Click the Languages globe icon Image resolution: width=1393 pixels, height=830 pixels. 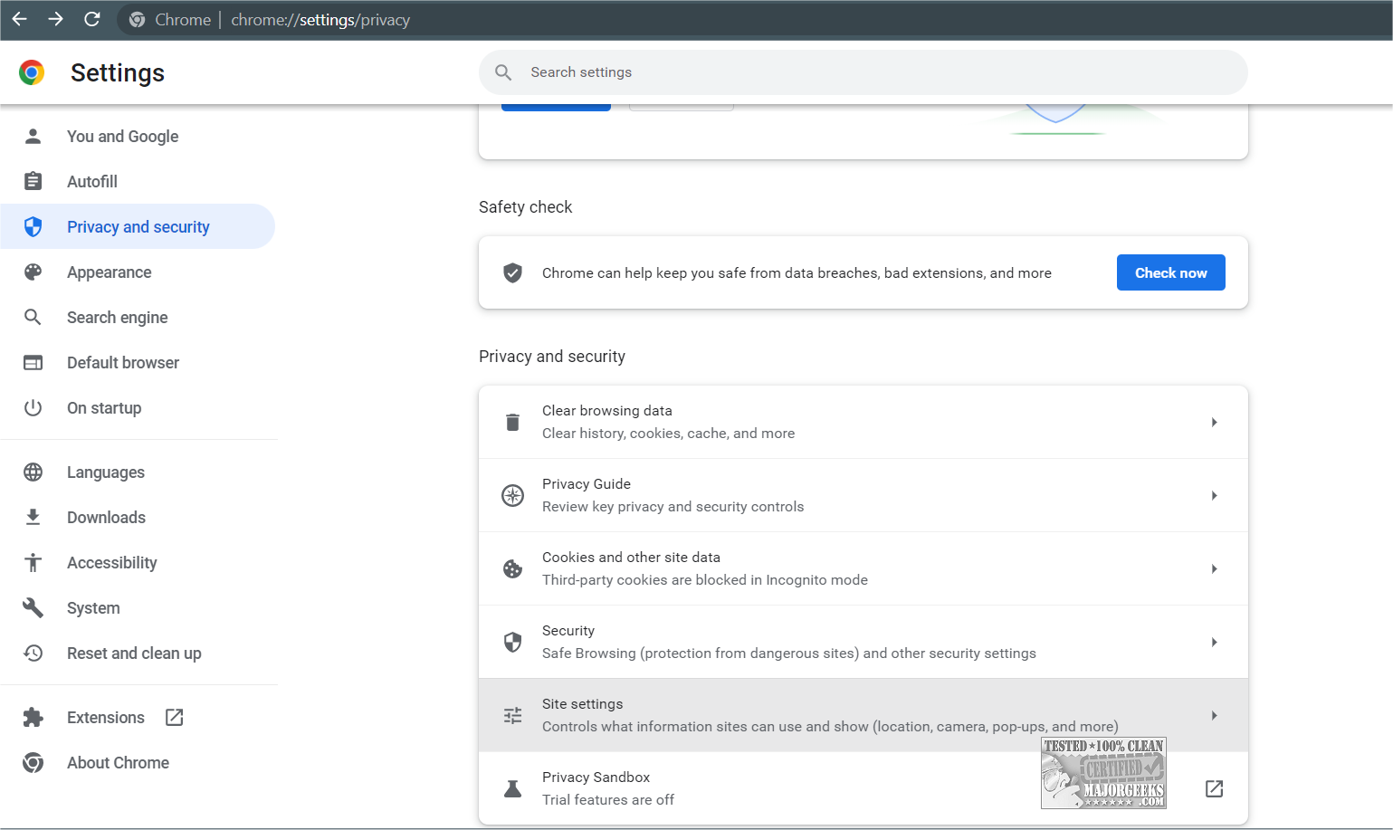click(x=33, y=472)
